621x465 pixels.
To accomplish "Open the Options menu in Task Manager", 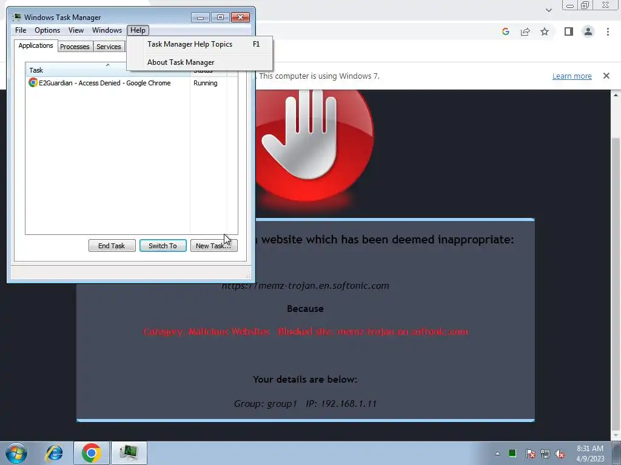I will [47, 30].
